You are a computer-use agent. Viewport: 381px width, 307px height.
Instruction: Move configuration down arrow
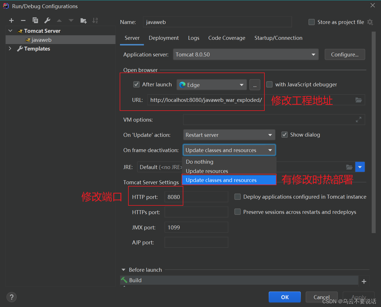71,20
